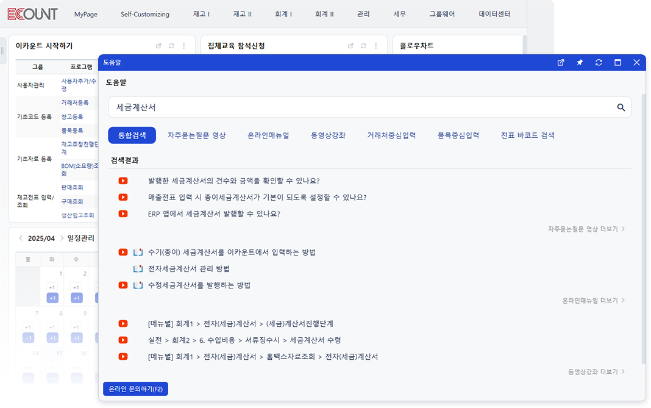Image resolution: width=651 pixels, height=408 pixels.
Task: Expand 동영상강좌 더보기 results
Action: 596,371
